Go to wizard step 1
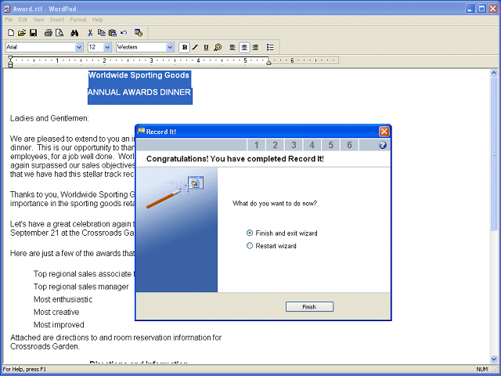This screenshot has height=376, width=501. pyautogui.click(x=256, y=145)
